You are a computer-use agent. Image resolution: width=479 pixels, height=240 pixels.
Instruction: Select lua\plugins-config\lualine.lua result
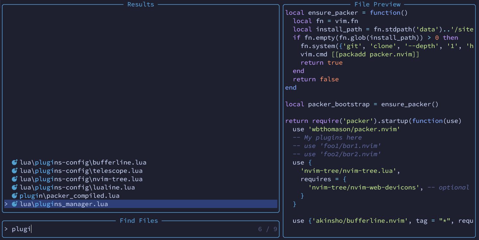[x=77, y=188]
